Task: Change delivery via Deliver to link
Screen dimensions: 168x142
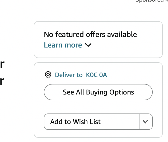Action: 69,75
